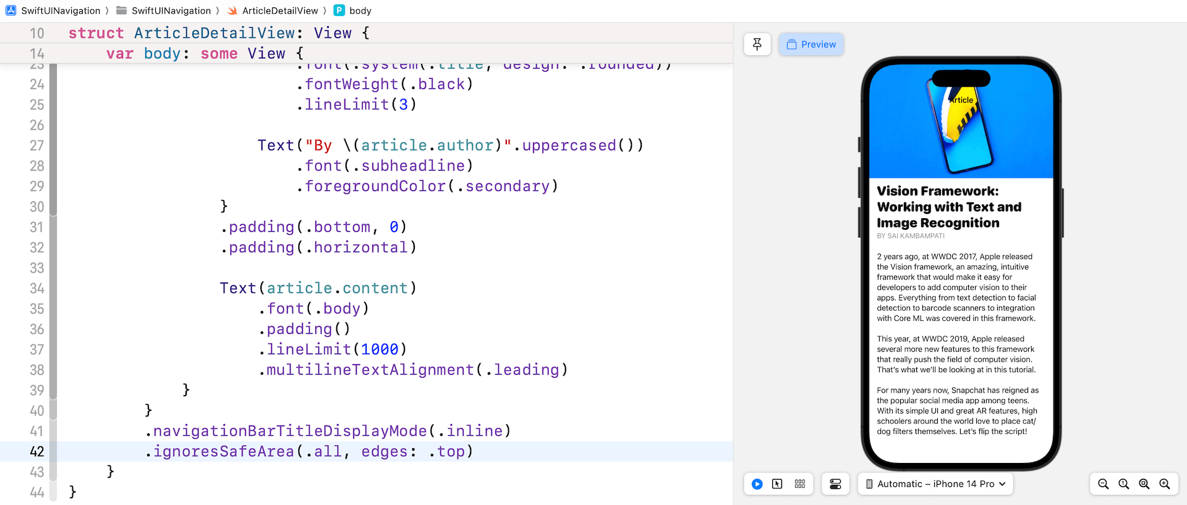Select the Preview tab button

click(811, 45)
